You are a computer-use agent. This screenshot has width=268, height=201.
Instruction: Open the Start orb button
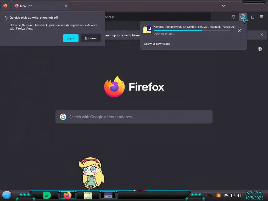tap(7, 195)
